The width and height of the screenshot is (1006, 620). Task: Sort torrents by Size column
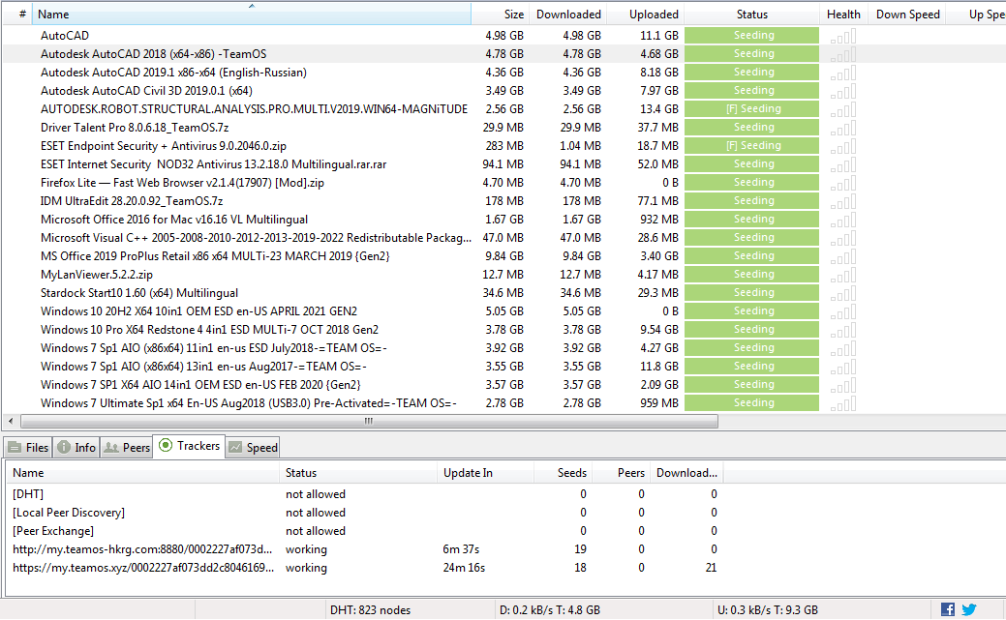pos(502,15)
